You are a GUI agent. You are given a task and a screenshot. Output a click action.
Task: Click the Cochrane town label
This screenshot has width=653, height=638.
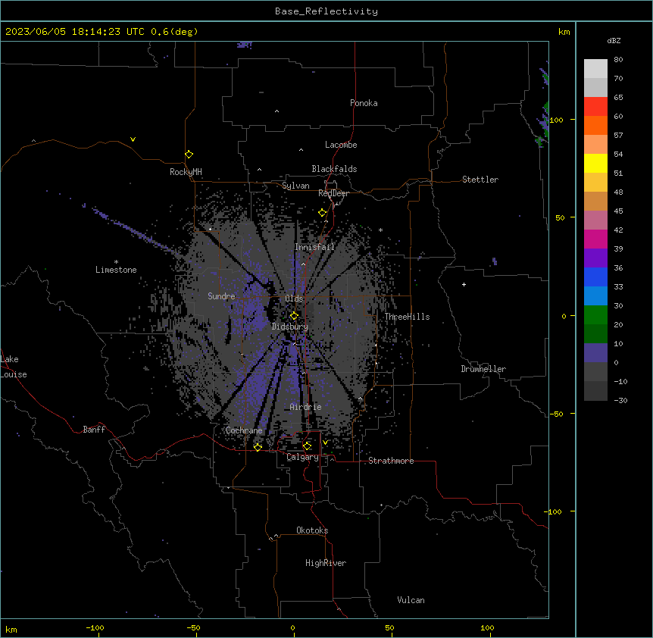pos(244,430)
